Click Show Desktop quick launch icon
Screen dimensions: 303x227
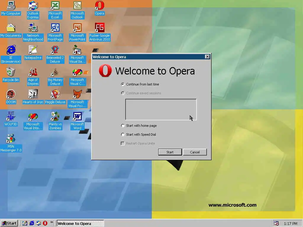point(25,223)
